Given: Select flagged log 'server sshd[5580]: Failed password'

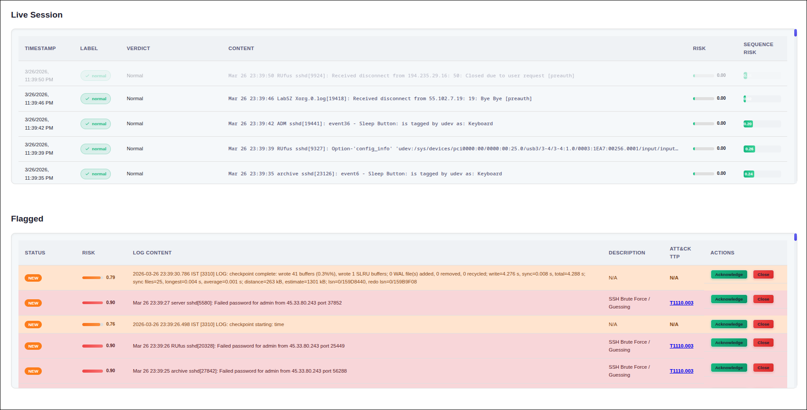Looking at the screenshot, I should pyautogui.click(x=237, y=303).
